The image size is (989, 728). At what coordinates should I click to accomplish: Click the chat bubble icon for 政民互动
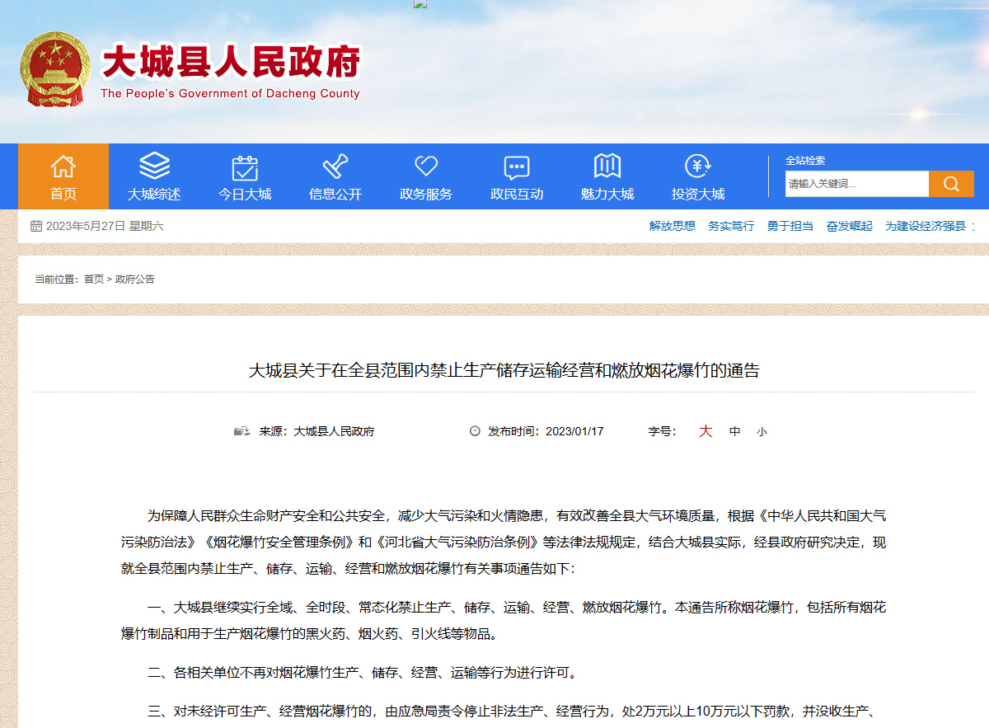tap(517, 167)
